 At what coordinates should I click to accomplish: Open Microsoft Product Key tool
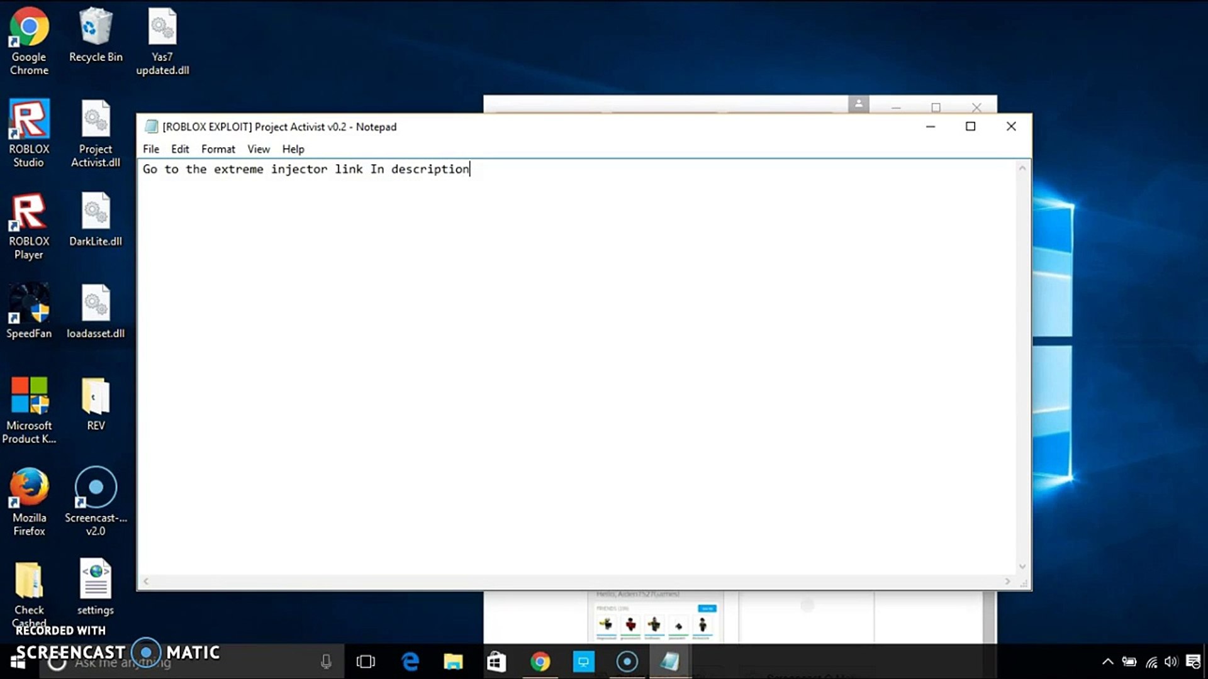29,406
